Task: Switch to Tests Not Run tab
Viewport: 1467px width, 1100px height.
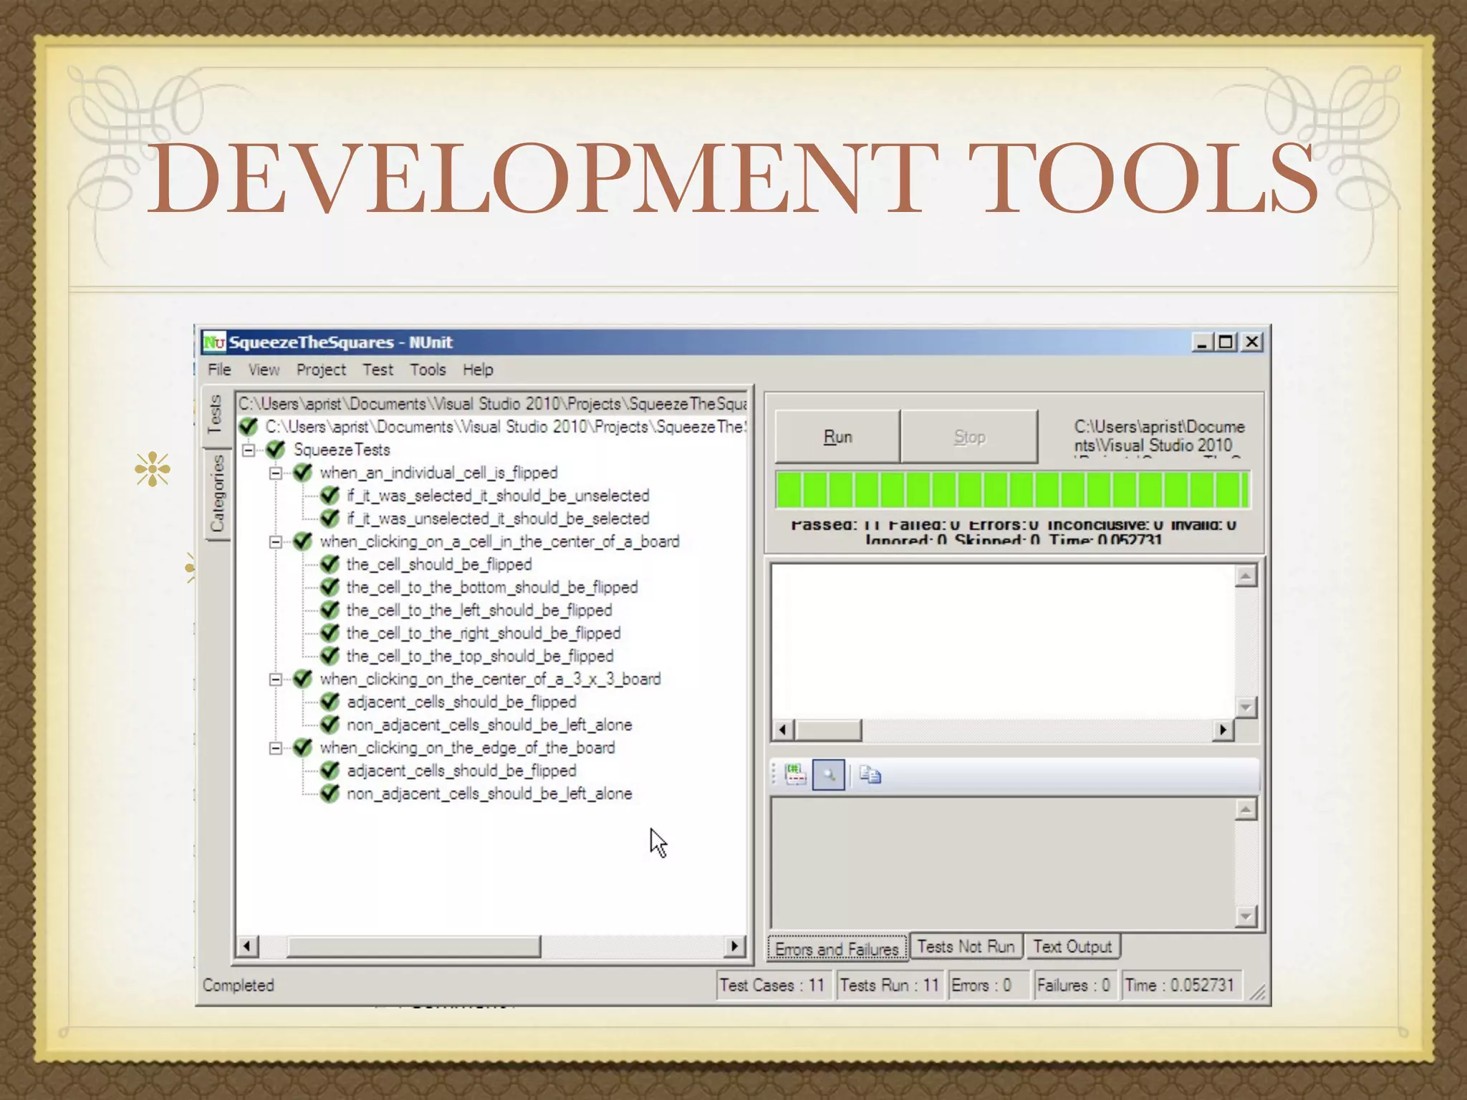Action: (966, 947)
